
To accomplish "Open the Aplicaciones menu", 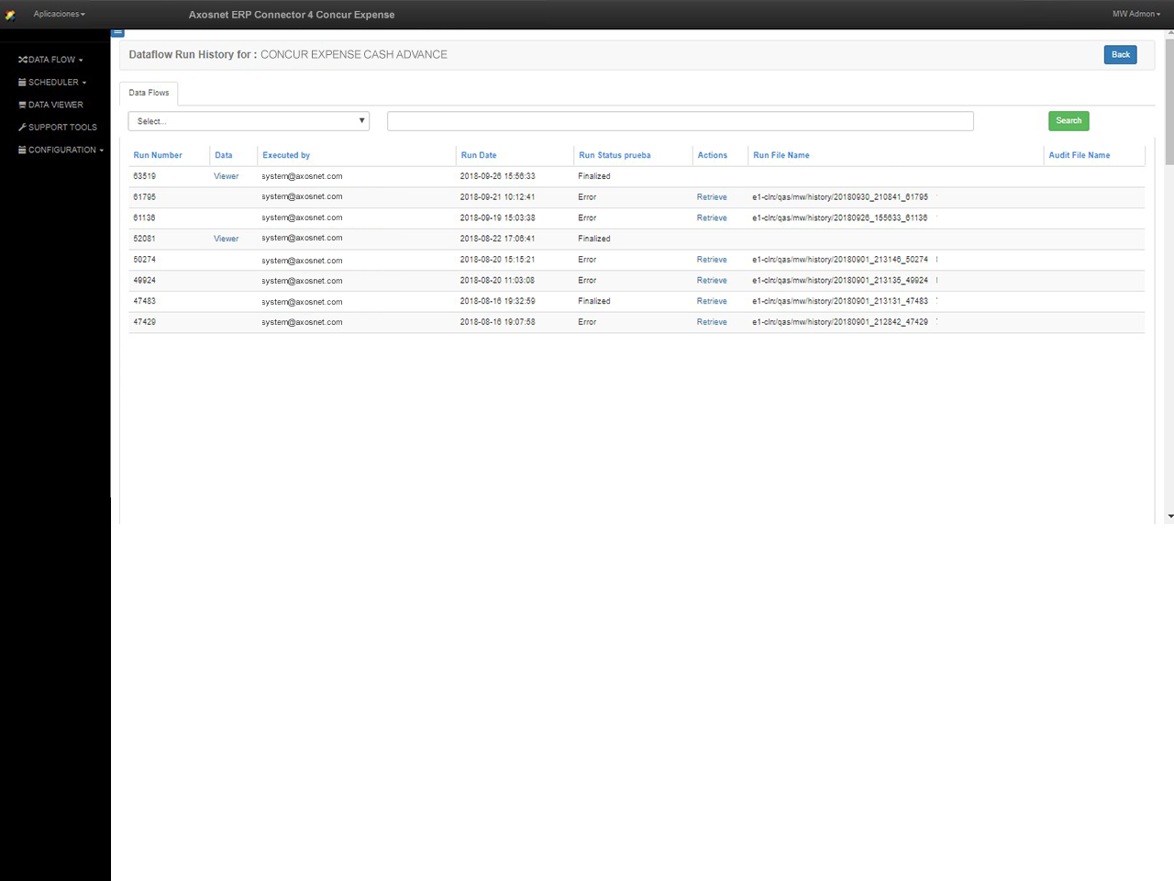I will click(x=57, y=14).
